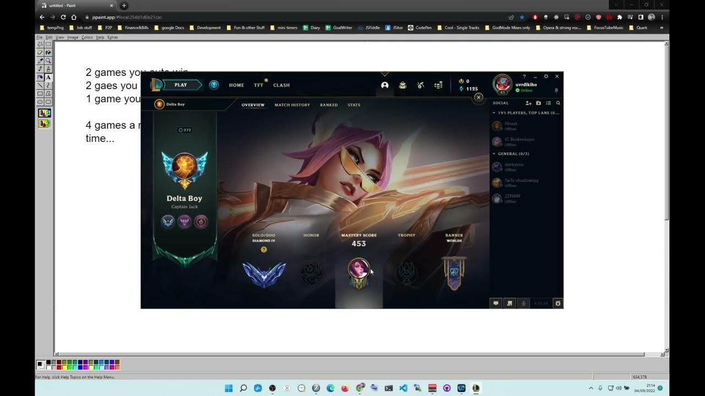705x396 pixels.
Task: Select the Polygon shape tool
Action: [48, 94]
